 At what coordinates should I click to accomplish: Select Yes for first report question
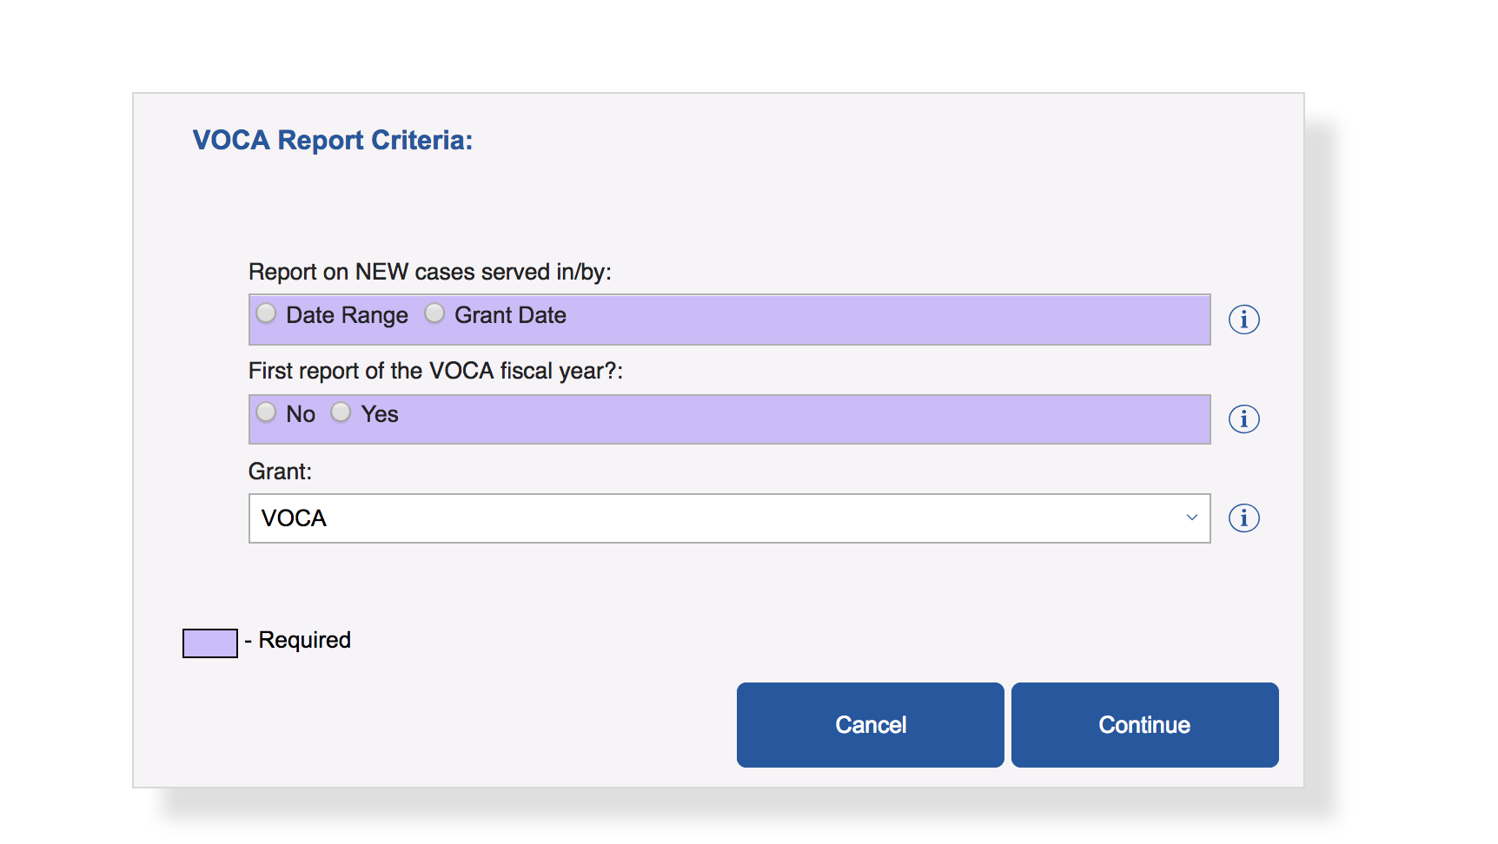coord(341,412)
